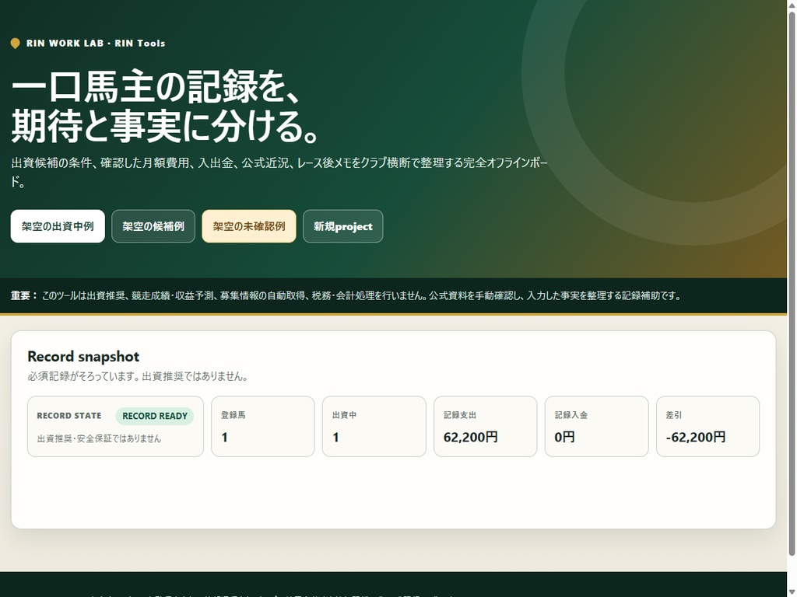Click the 重要 notice text
The image size is (797, 597).
[x=346, y=295]
